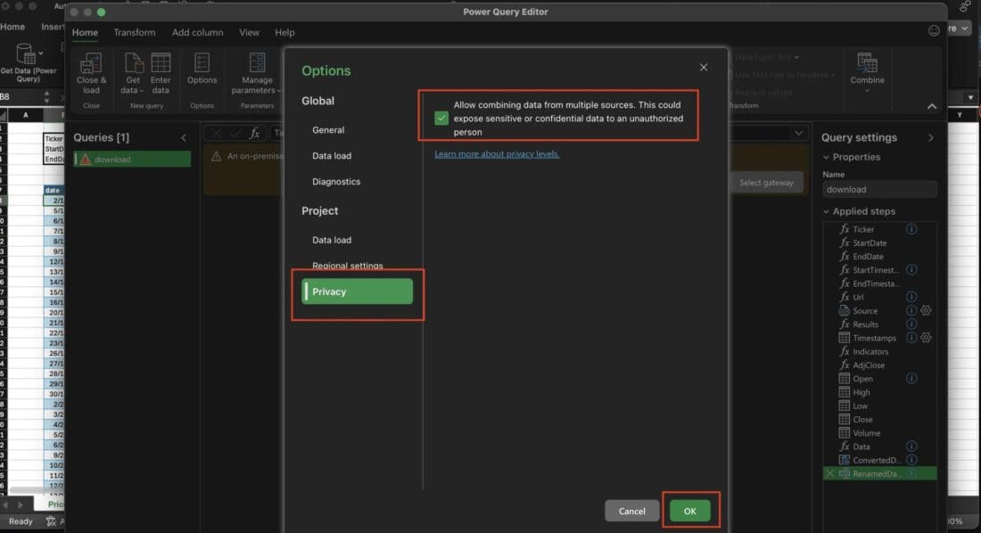Click Get Data (Power Query) in Excel
This screenshot has width=981, height=533.
[x=28, y=62]
